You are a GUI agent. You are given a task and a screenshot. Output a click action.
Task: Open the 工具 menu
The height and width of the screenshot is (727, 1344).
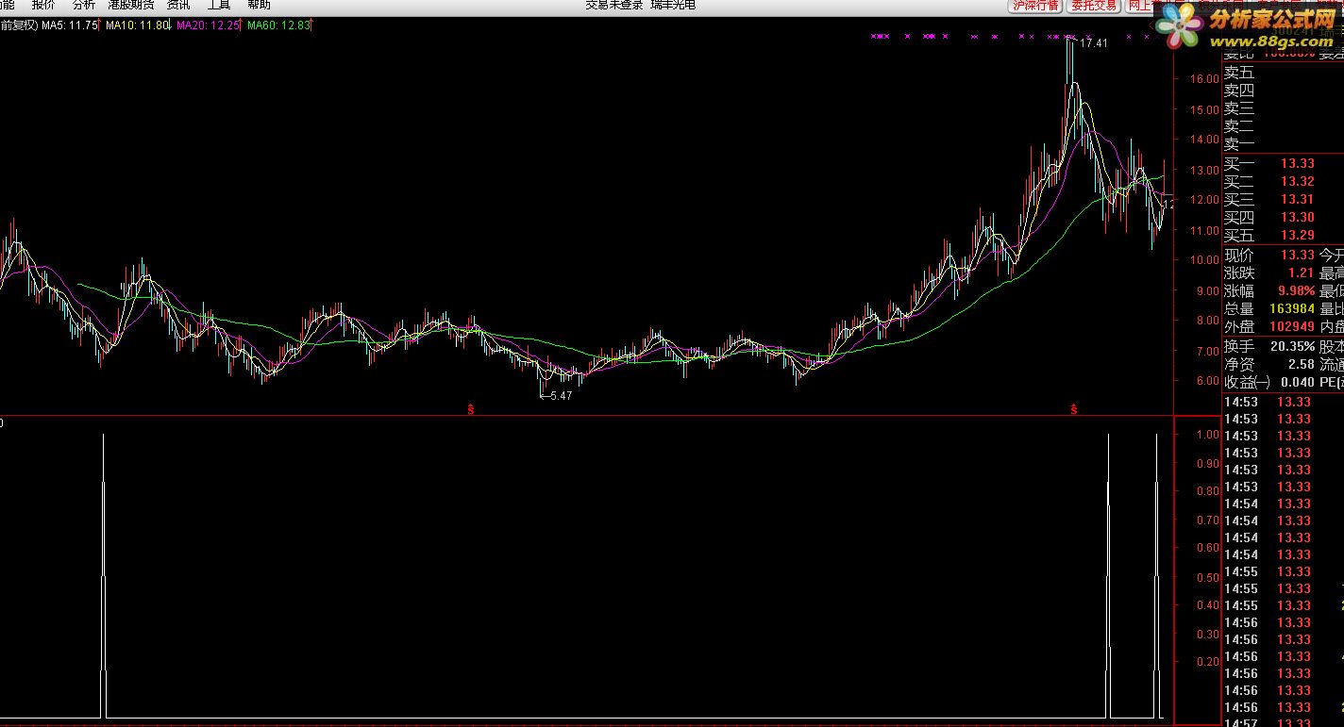click(x=219, y=5)
